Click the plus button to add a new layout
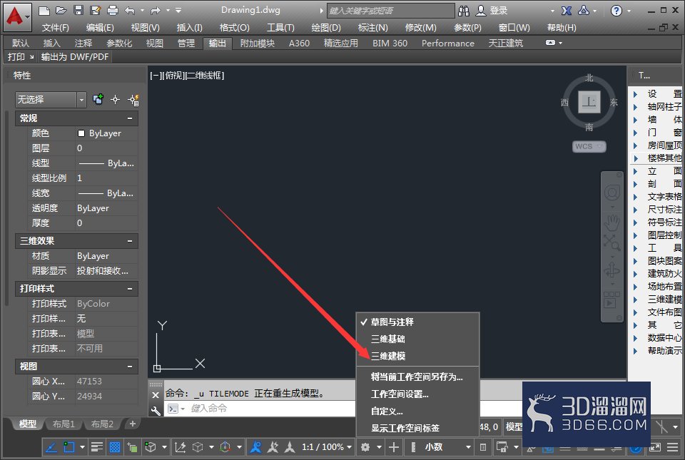685x460 pixels. (x=133, y=424)
